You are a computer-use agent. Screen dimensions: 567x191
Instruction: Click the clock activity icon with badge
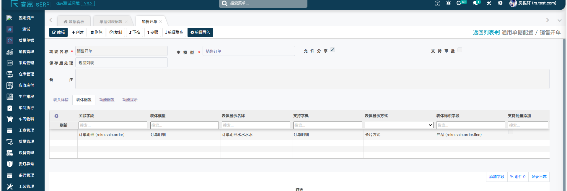(459, 3)
